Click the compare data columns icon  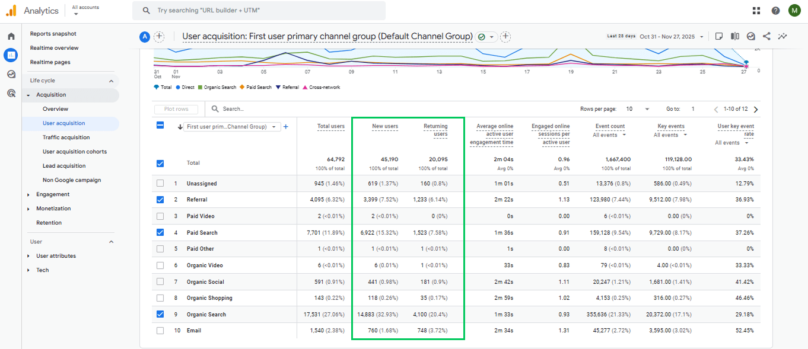[x=735, y=36]
